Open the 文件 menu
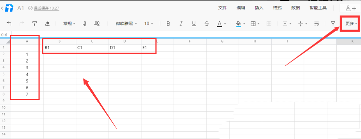The width and height of the screenshot is (361, 139). click(x=222, y=8)
